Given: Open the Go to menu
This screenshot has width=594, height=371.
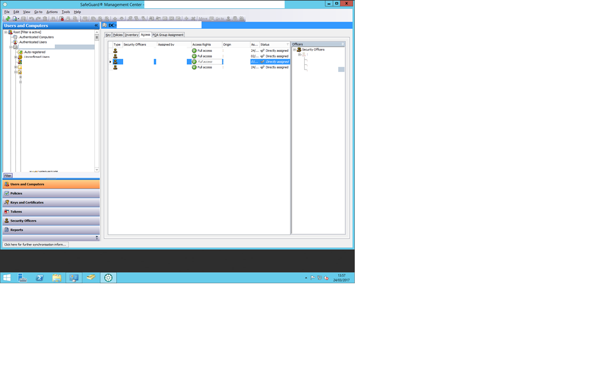Looking at the screenshot, I should click(38, 12).
